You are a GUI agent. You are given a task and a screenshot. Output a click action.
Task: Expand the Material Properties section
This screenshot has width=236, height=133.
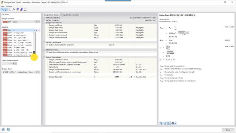click(44, 18)
